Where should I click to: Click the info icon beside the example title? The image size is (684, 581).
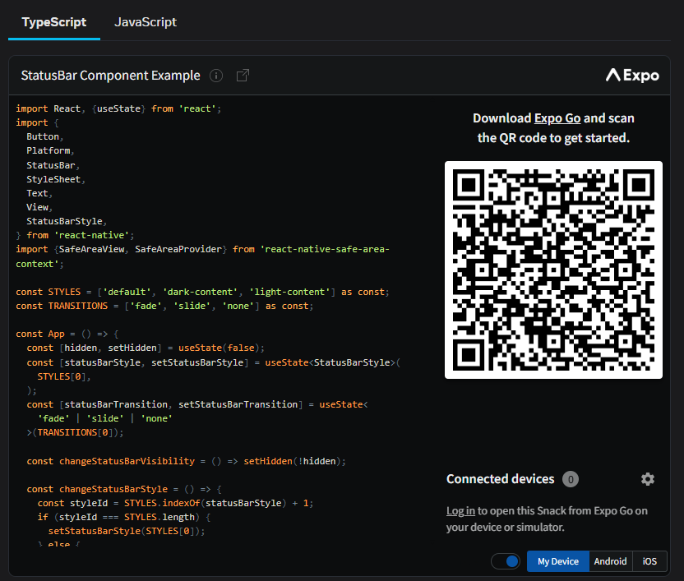[216, 76]
